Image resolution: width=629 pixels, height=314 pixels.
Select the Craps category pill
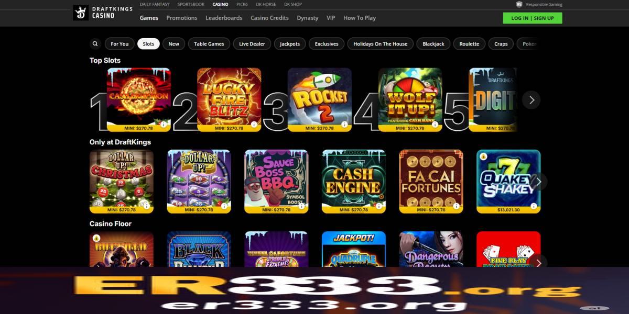click(501, 44)
